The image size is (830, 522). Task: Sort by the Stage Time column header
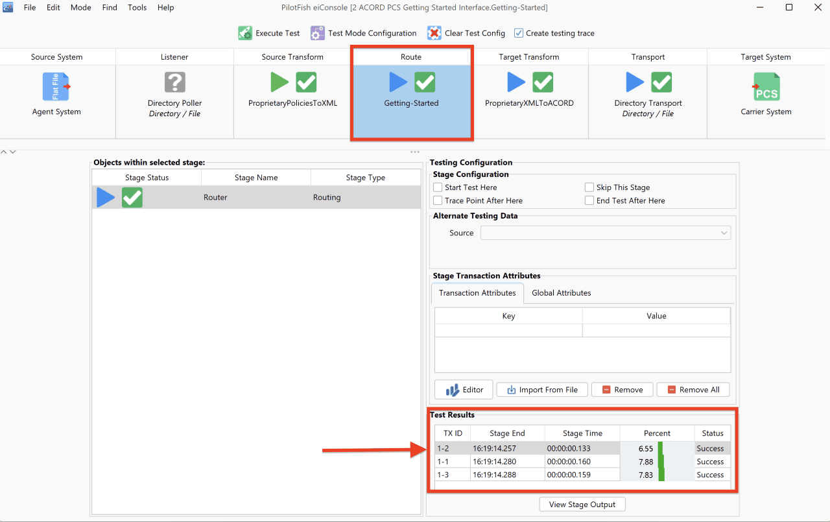[582, 433]
